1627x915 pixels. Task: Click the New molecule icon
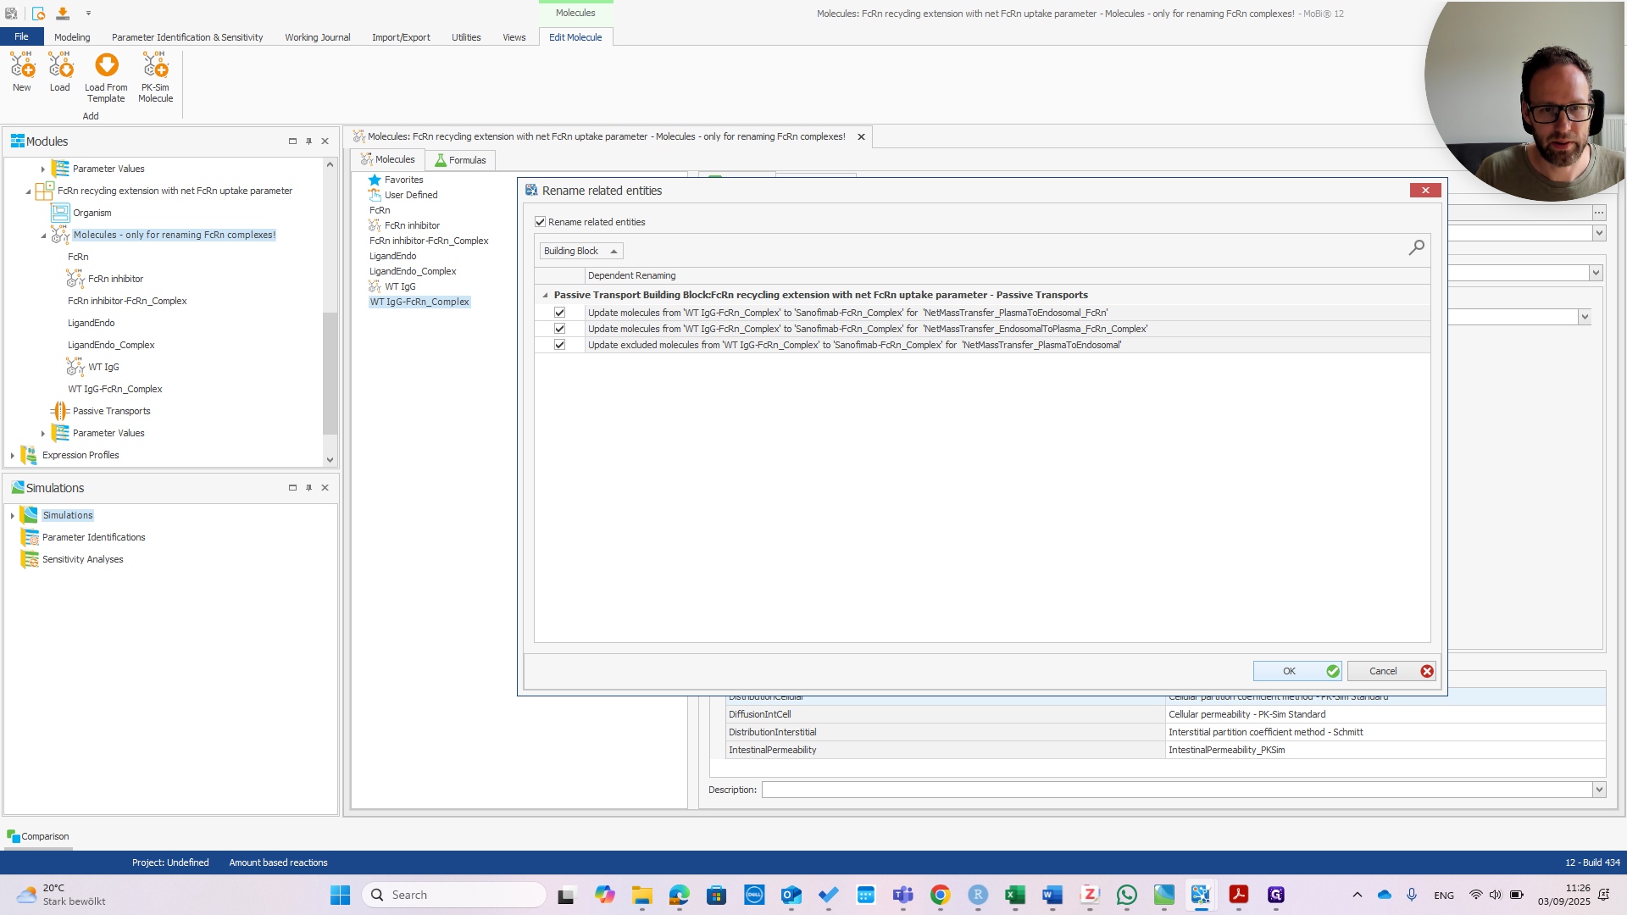[22, 66]
